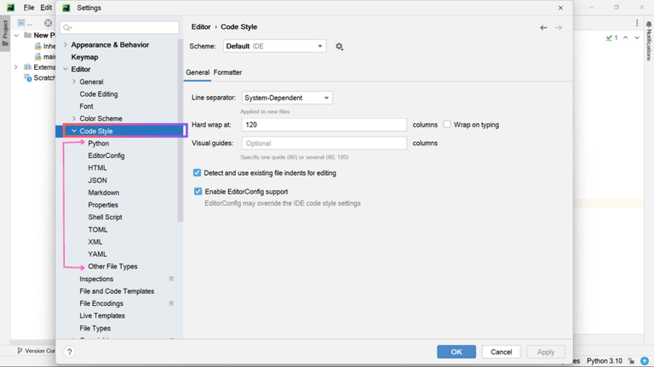Open the Scheme dropdown
654x367 pixels.
[274, 47]
